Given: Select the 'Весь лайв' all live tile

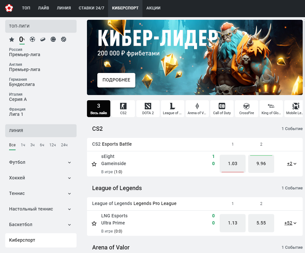Looking at the screenshot, I should [99, 109].
